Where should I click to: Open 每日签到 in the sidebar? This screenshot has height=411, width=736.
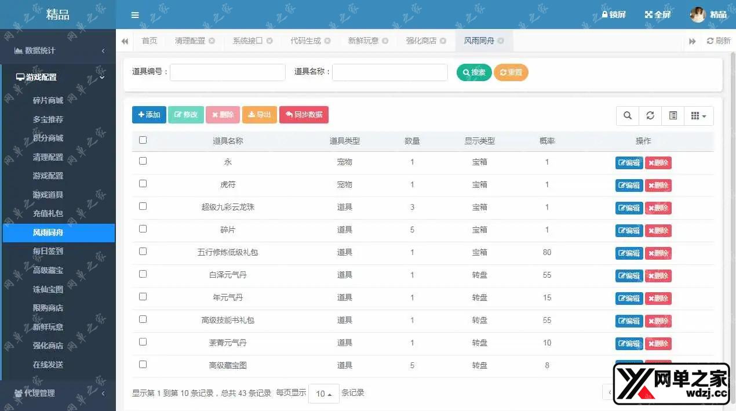[48, 251]
